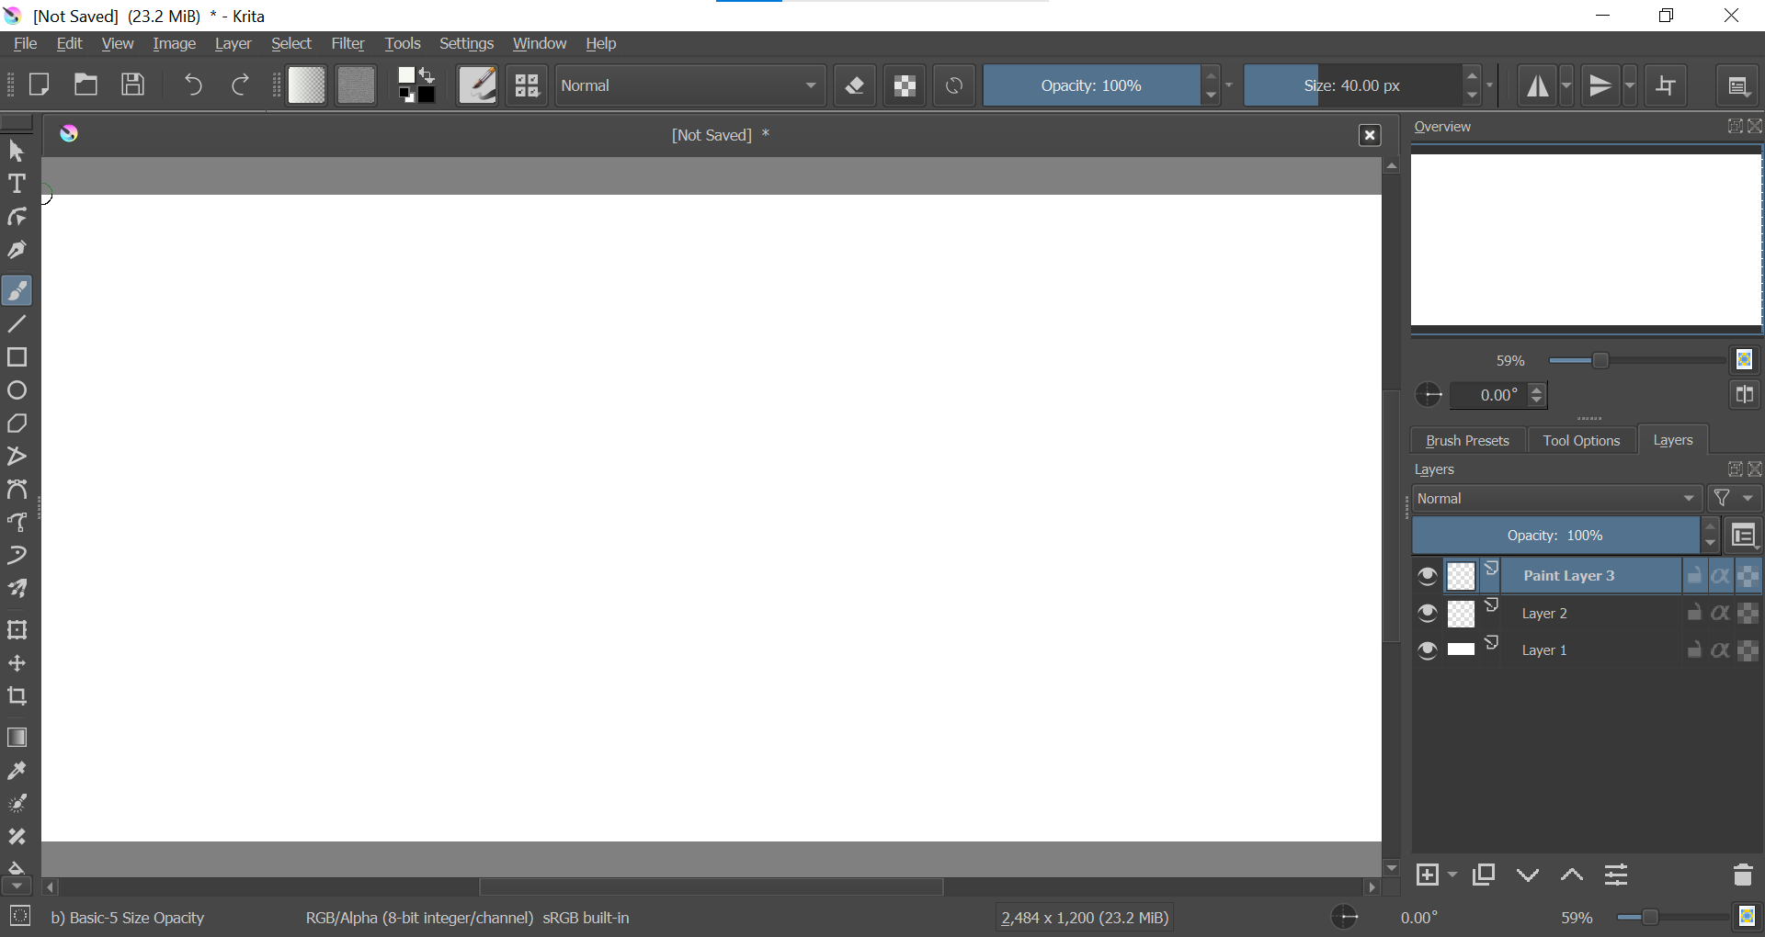Expand the add layer dropdown arrow
The width and height of the screenshot is (1765, 937).
pos(1452,875)
